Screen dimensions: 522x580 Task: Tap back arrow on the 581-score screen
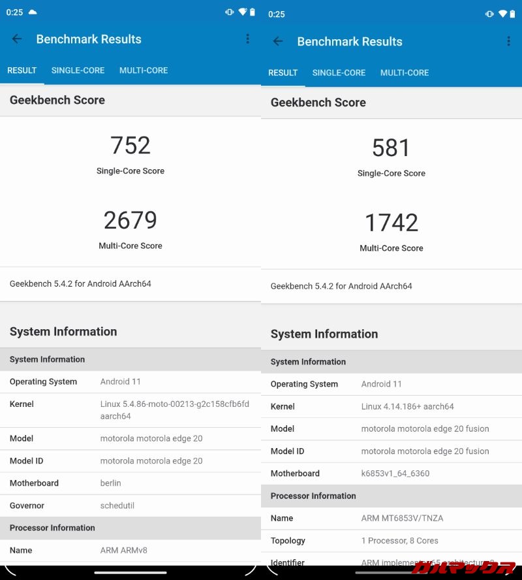(x=278, y=42)
